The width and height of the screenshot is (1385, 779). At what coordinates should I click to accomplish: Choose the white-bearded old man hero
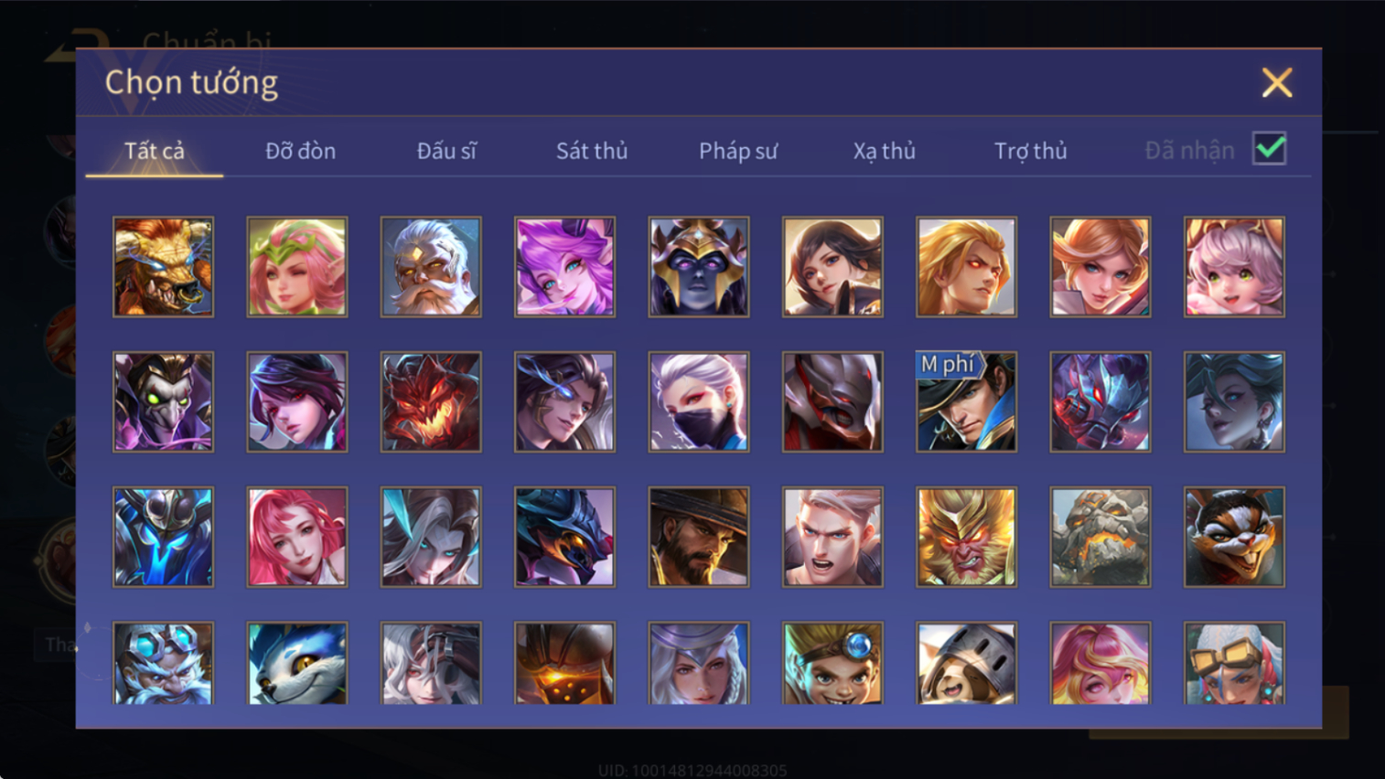pyautogui.click(x=431, y=267)
